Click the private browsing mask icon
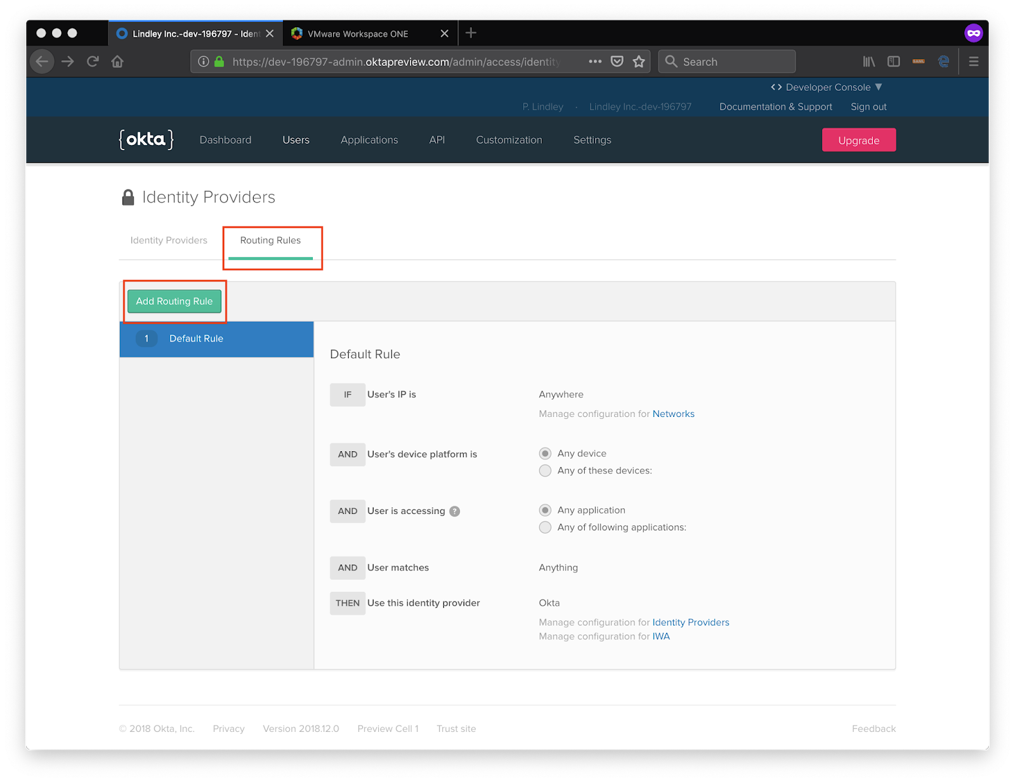 [x=974, y=33]
